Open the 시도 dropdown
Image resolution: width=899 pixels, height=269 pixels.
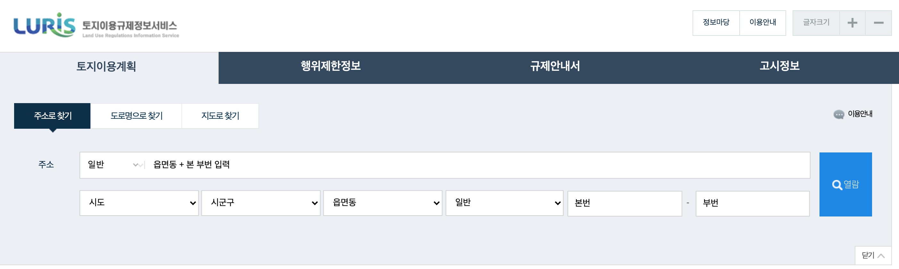click(x=139, y=203)
